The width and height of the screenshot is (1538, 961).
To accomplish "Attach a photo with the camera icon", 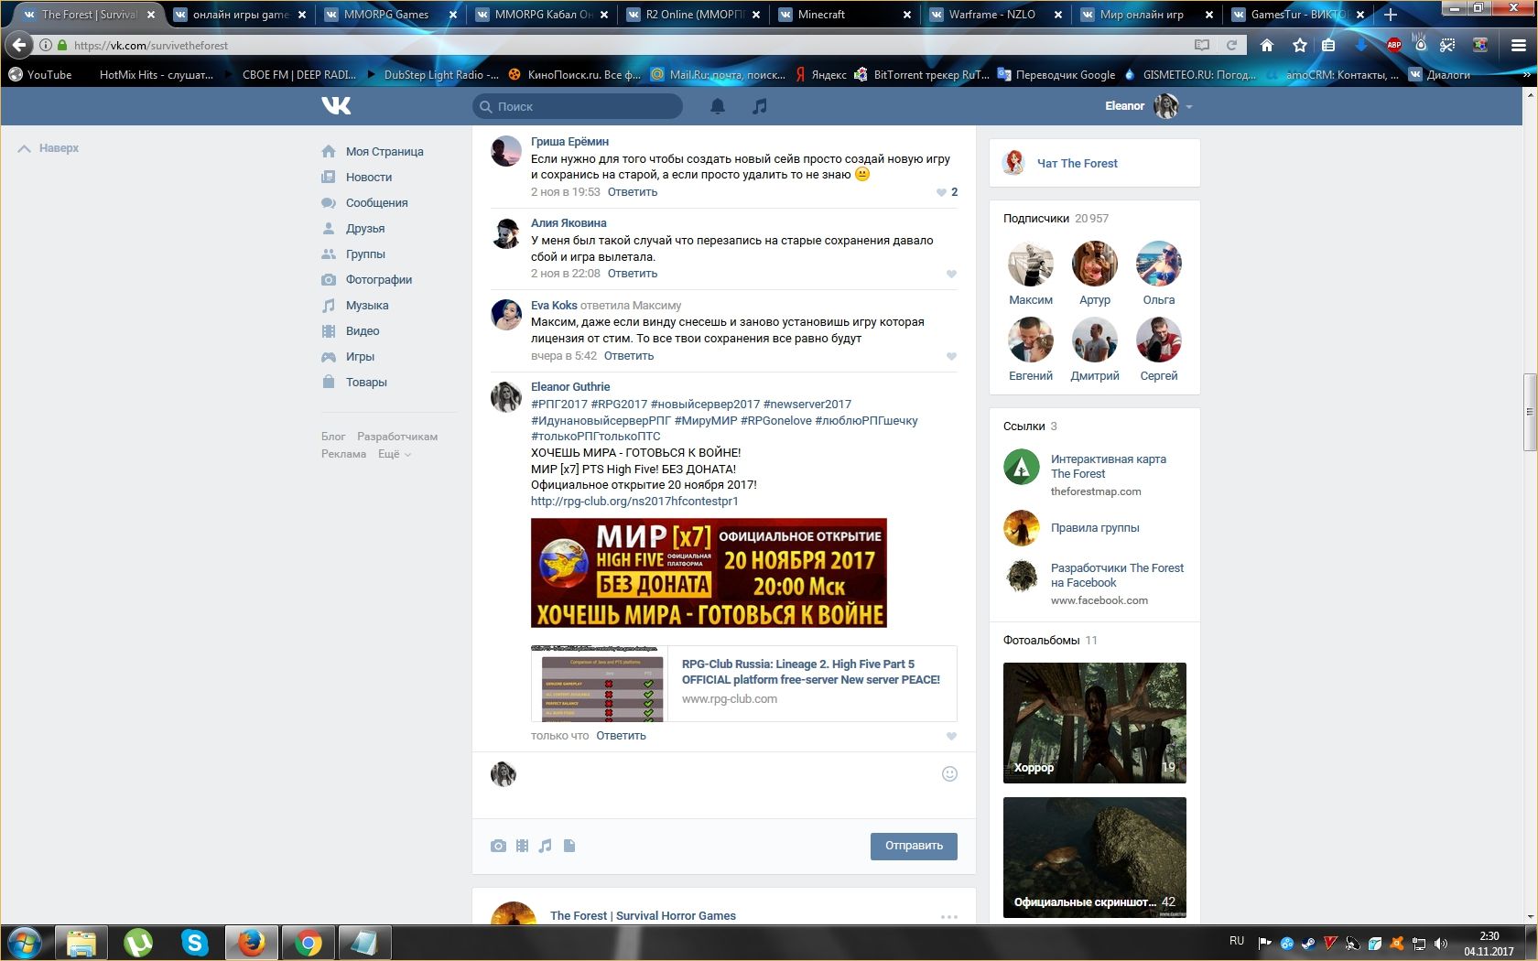I will (x=498, y=846).
